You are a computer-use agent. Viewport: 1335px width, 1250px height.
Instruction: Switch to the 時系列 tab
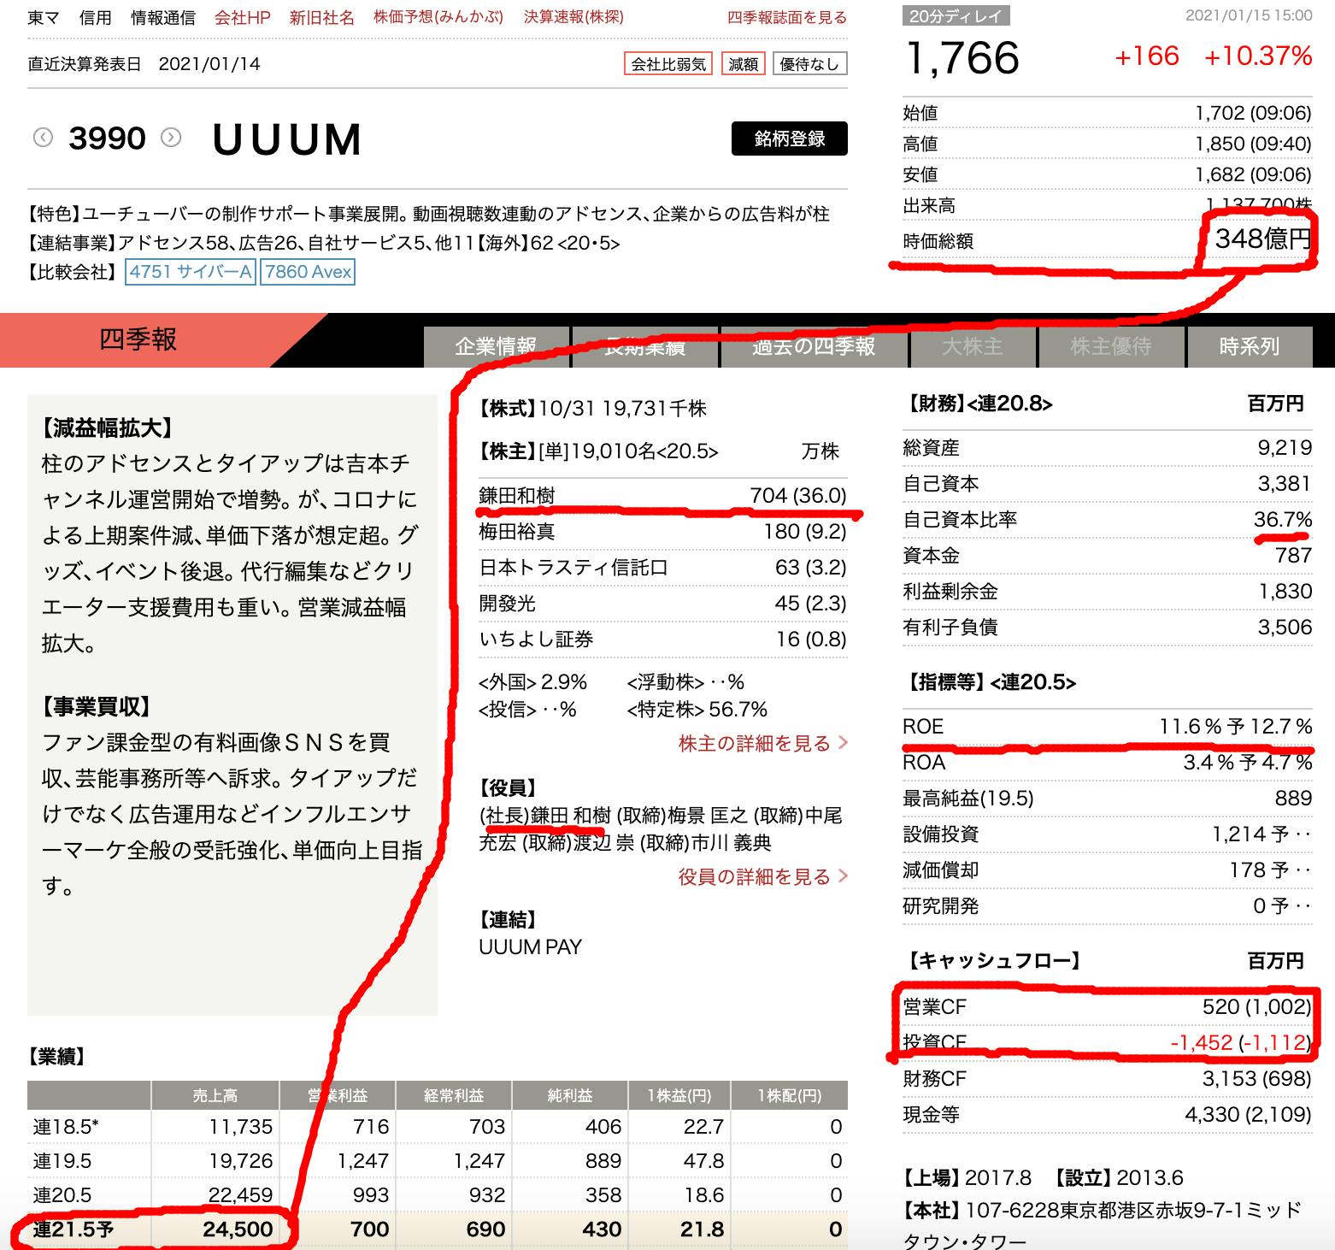[1249, 345]
